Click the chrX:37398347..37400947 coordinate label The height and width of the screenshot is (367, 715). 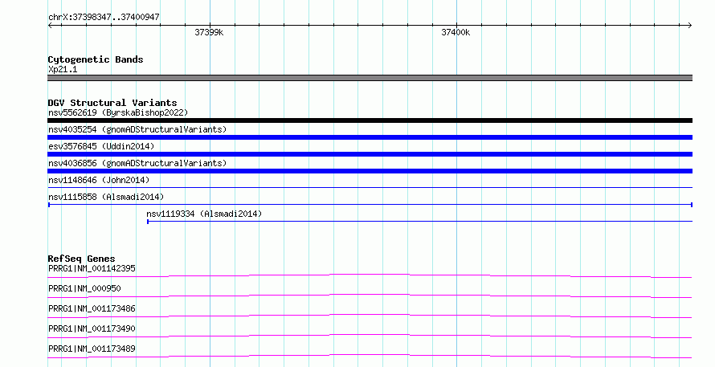click(104, 17)
